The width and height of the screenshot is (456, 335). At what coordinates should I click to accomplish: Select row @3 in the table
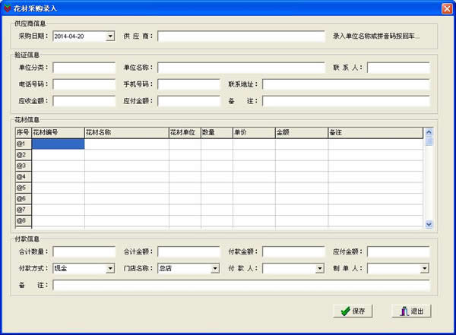pyautogui.click(x=21, y=166)
